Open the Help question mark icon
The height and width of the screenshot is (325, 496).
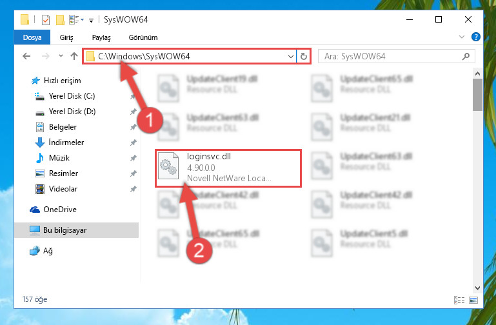(x=476, y=37)
